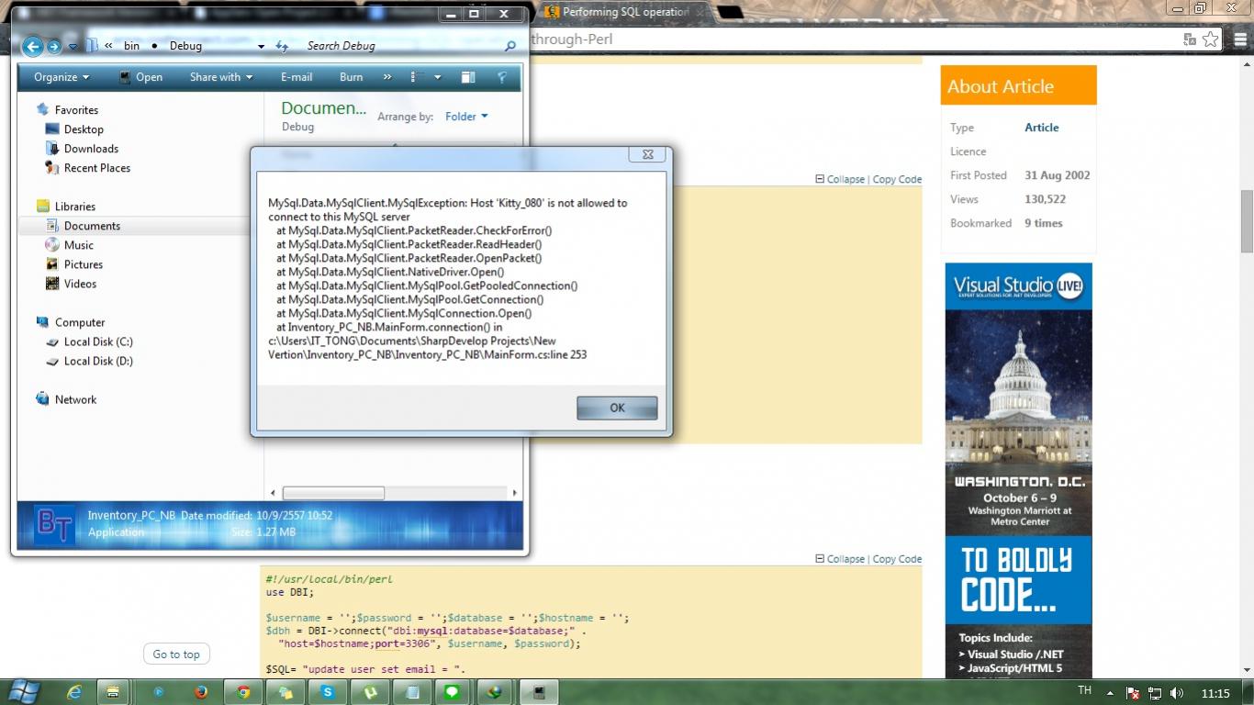
Task: Go forward in the Explorer window
Action: click(54, 46)
